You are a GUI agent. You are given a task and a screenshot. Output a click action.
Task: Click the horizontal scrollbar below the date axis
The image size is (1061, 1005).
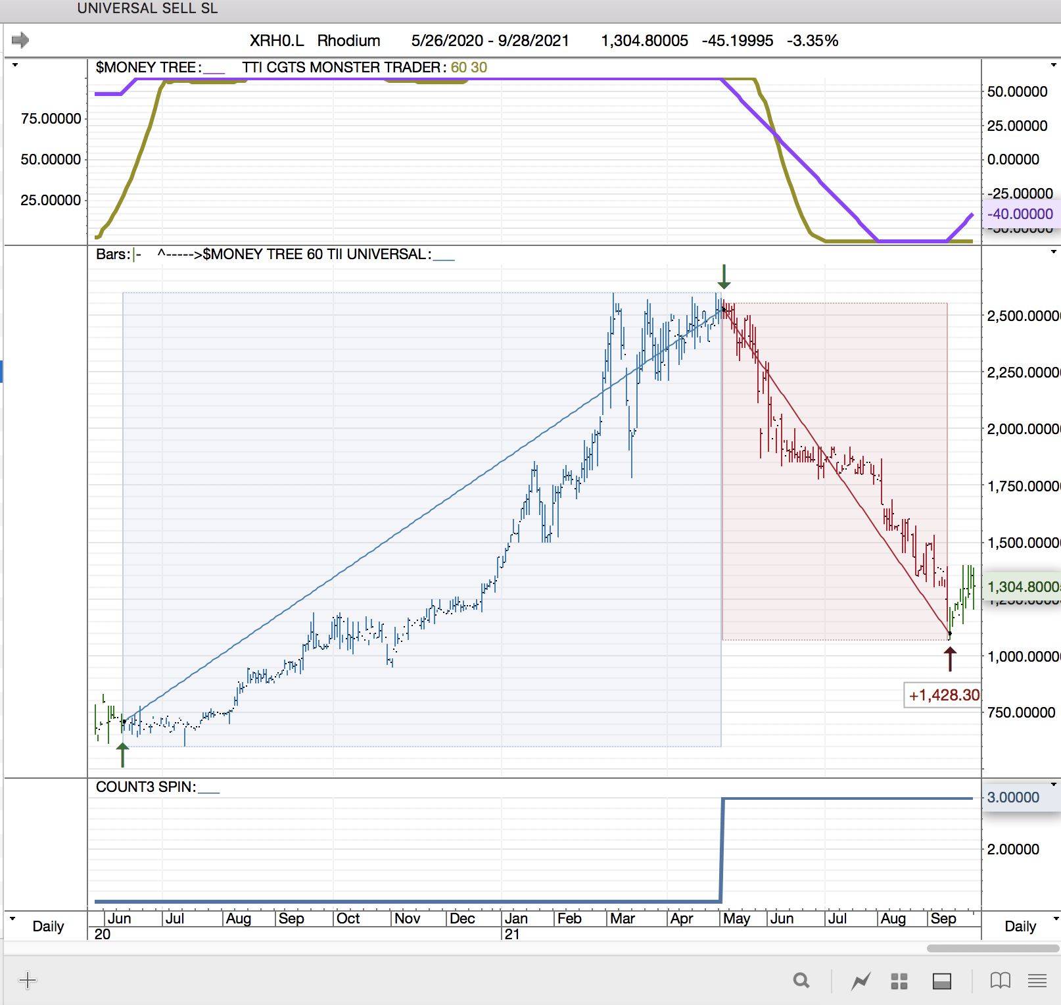coord(992,948)
